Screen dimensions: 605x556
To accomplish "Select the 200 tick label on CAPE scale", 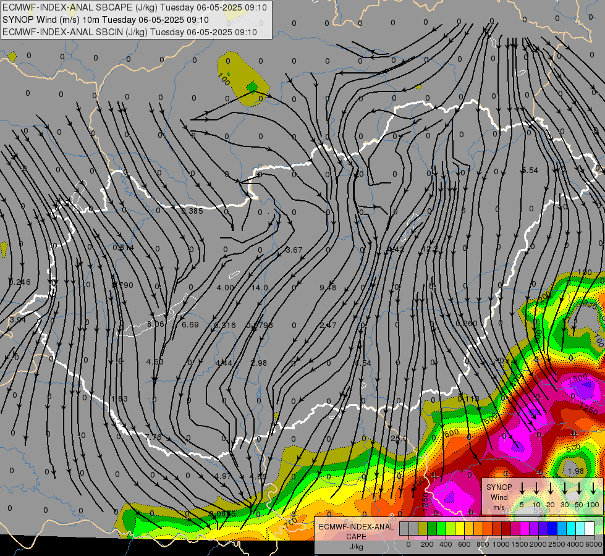I will click(x=427, y=544).
